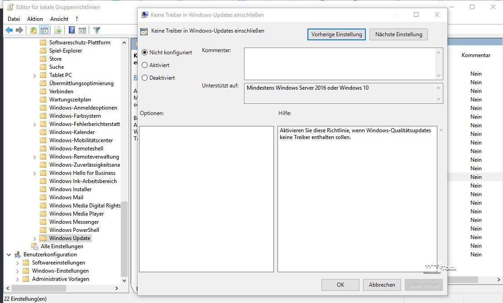Click inside the Kommentar text box
Viewport: 503px width, 303px height.
tap(340, 63)
